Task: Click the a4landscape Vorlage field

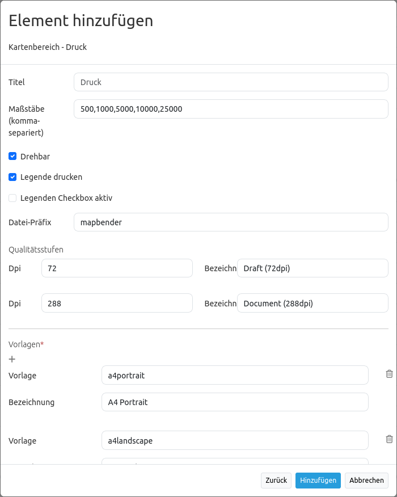Action: point(235,440)
